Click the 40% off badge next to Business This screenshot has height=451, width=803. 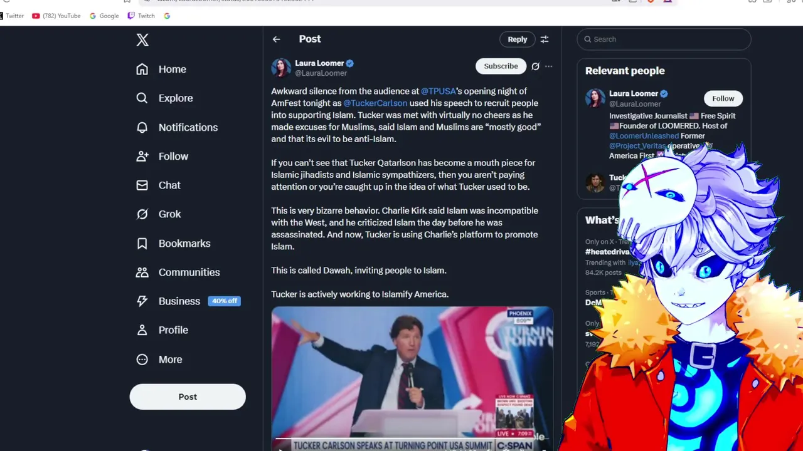coord(224,301)
